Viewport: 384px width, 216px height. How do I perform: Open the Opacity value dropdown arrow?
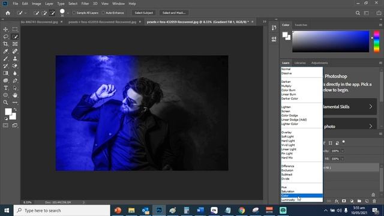tap(343, 151)
